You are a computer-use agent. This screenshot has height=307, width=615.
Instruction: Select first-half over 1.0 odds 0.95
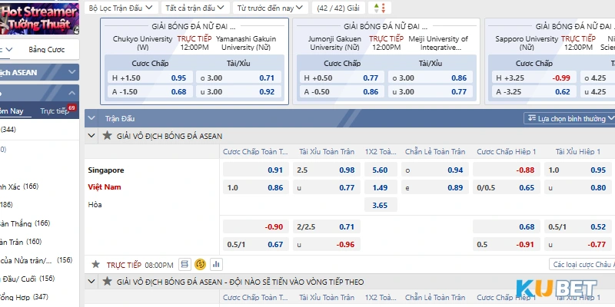point(578,170)
